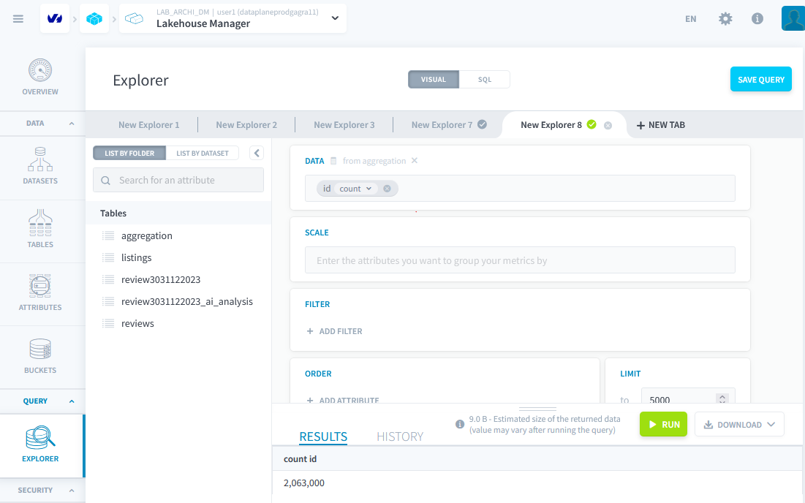Select the Tables sidebar icon
The height and width of the screenshot is (503, 805).
coord(40,230)
